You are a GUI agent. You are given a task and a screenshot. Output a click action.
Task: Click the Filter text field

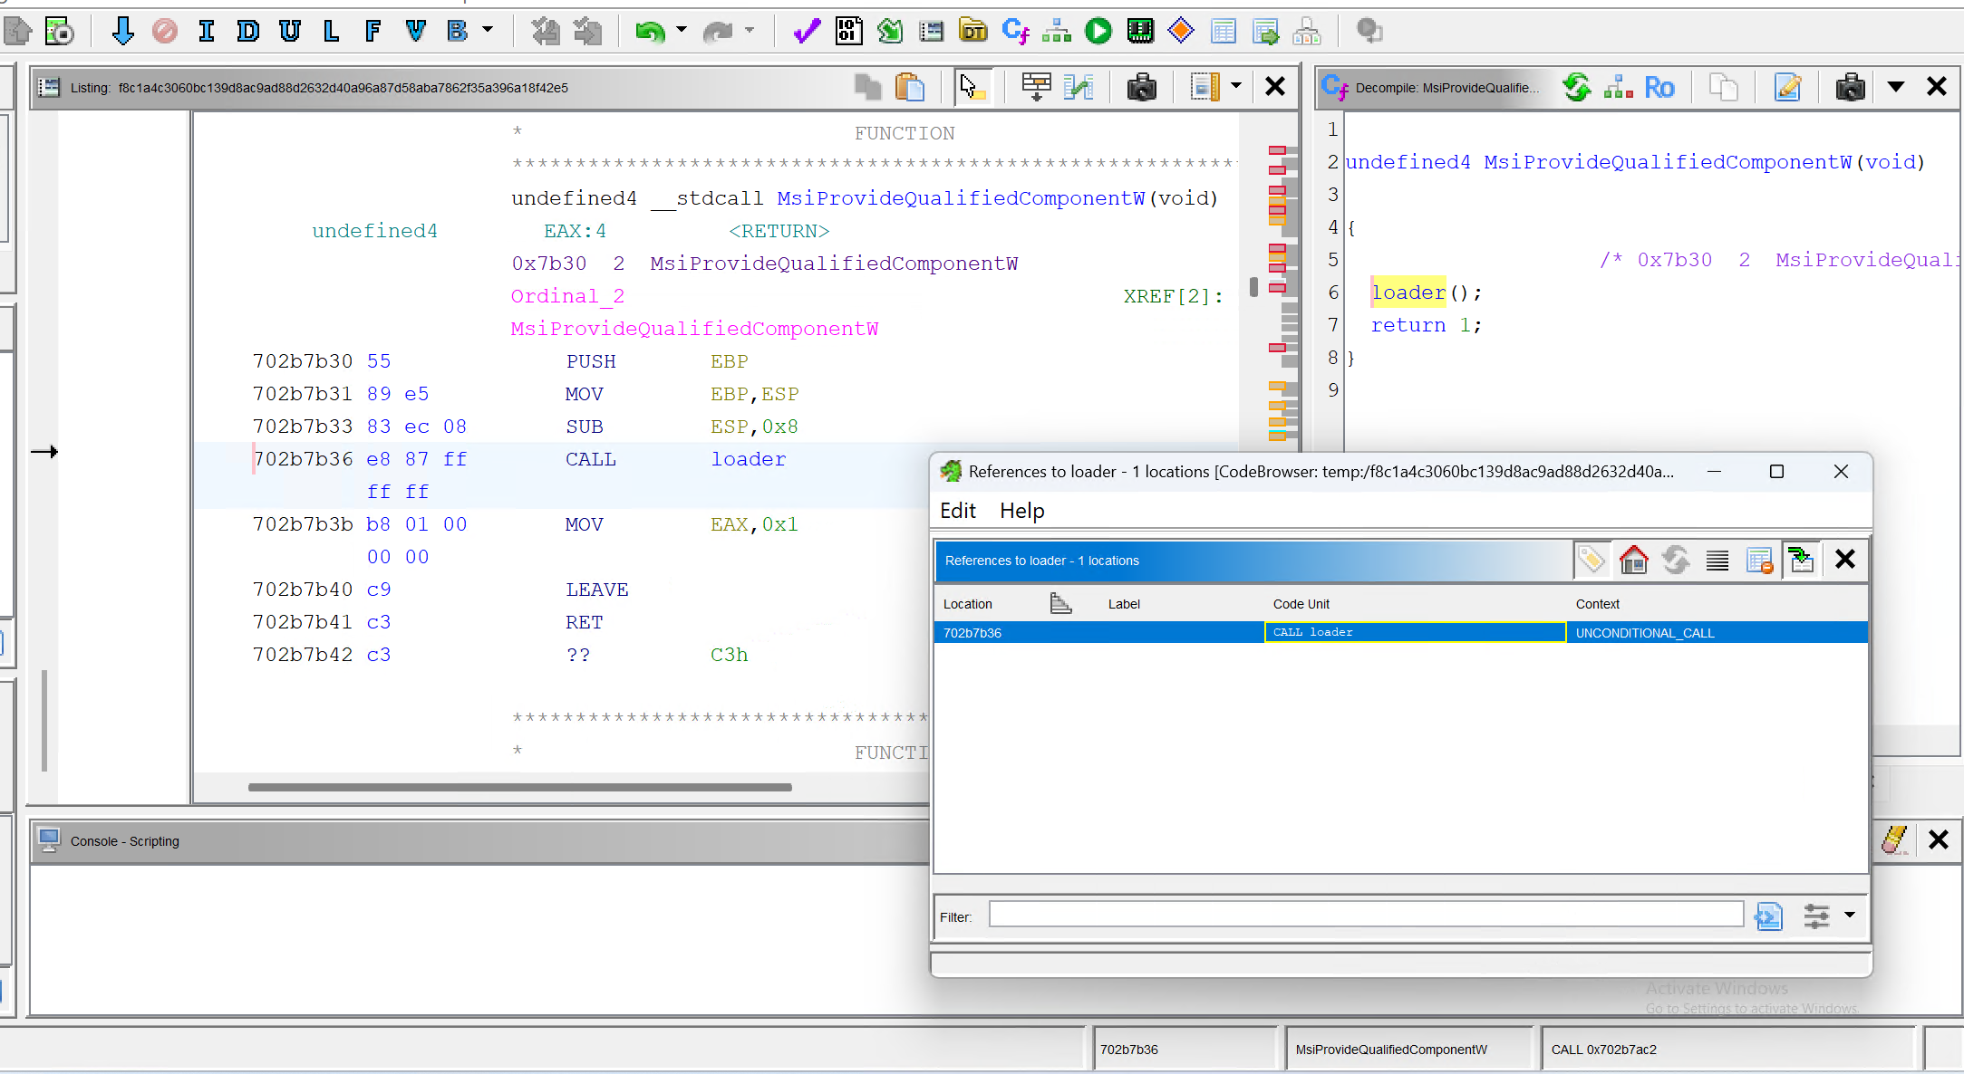pyautogui.click(x=1365, y=915)
